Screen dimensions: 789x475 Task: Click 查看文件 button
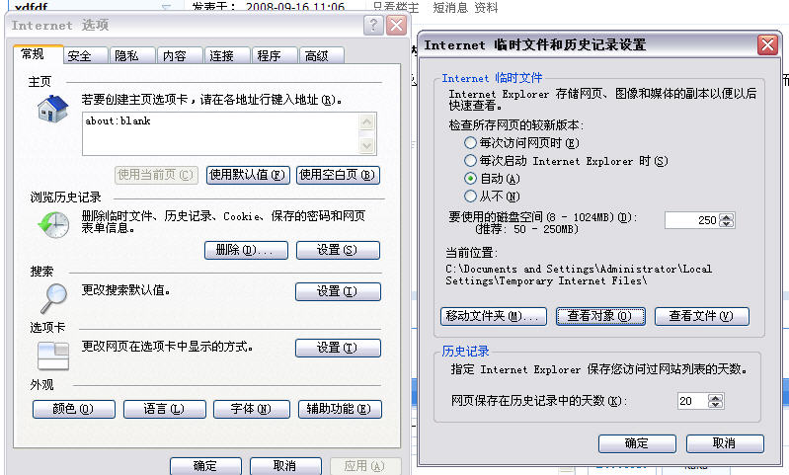[x=702, y=316]
